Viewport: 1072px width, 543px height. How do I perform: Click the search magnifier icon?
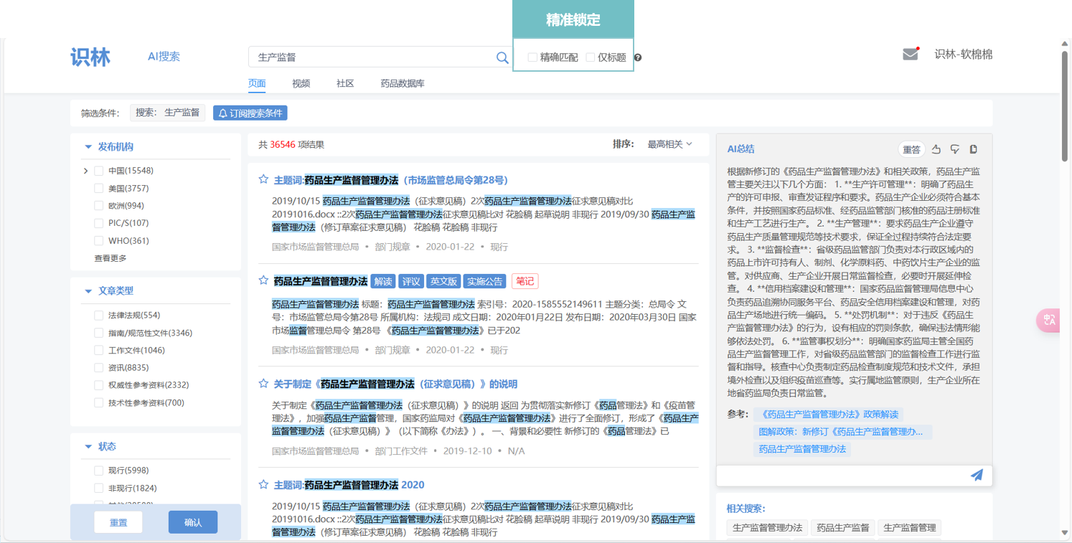[502, 57]
